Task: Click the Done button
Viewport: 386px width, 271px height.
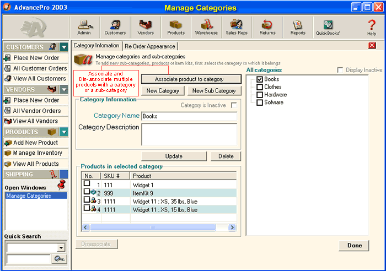Action: (354, 246)
